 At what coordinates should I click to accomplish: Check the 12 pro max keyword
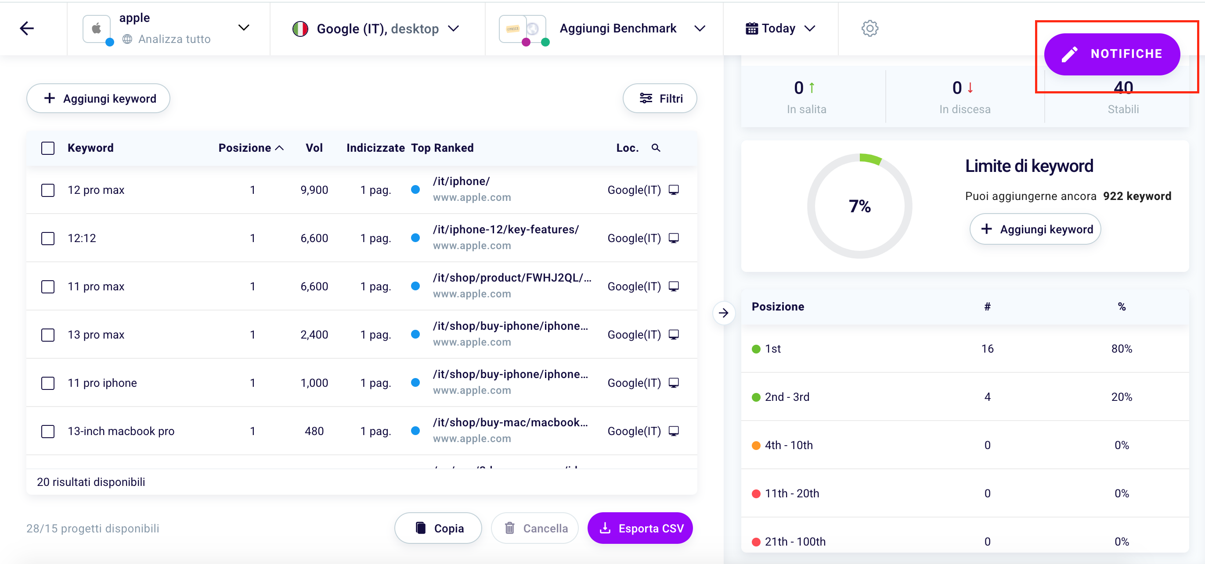point(48,190)
